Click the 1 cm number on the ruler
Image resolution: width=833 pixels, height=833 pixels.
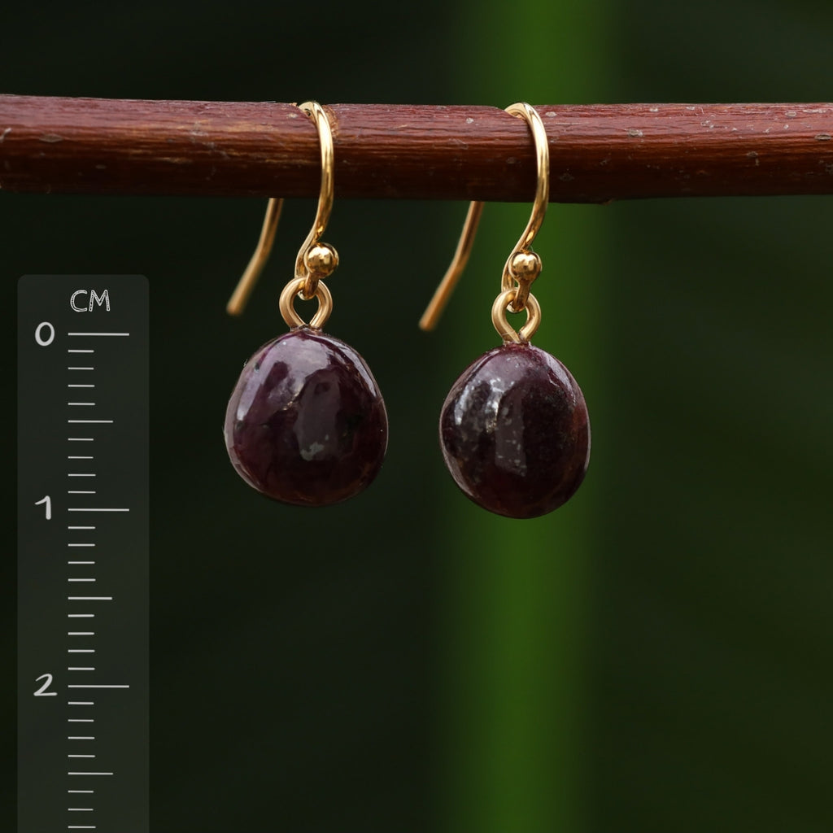pos(44,508)
